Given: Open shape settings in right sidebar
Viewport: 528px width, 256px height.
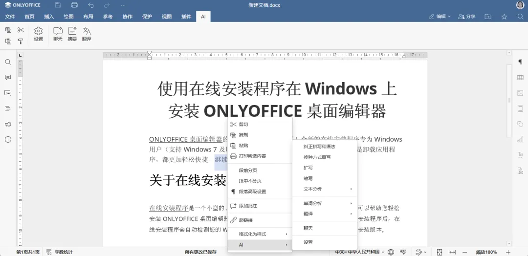Looking at the screenshot, I should coord(520,124).
